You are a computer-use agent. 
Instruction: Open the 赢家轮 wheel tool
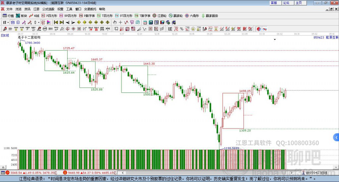[175, 16]
